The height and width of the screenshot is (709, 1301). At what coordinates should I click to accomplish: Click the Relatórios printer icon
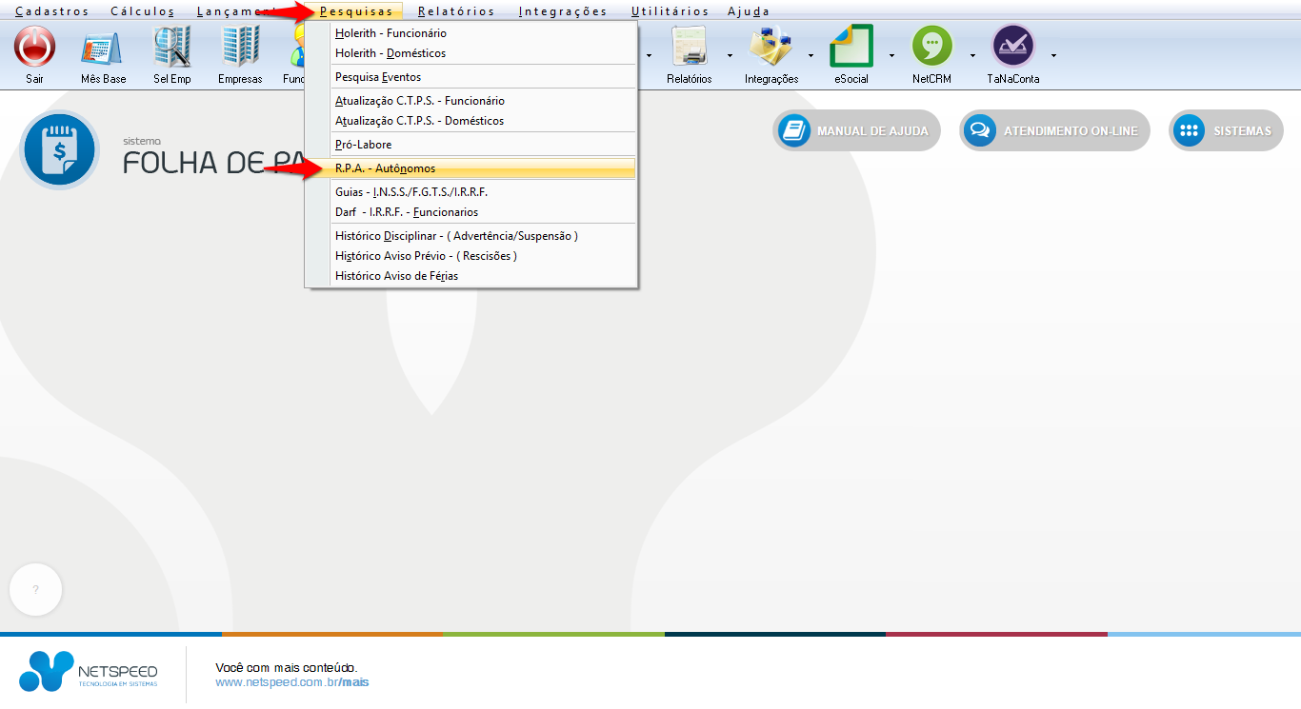[689, 47]
